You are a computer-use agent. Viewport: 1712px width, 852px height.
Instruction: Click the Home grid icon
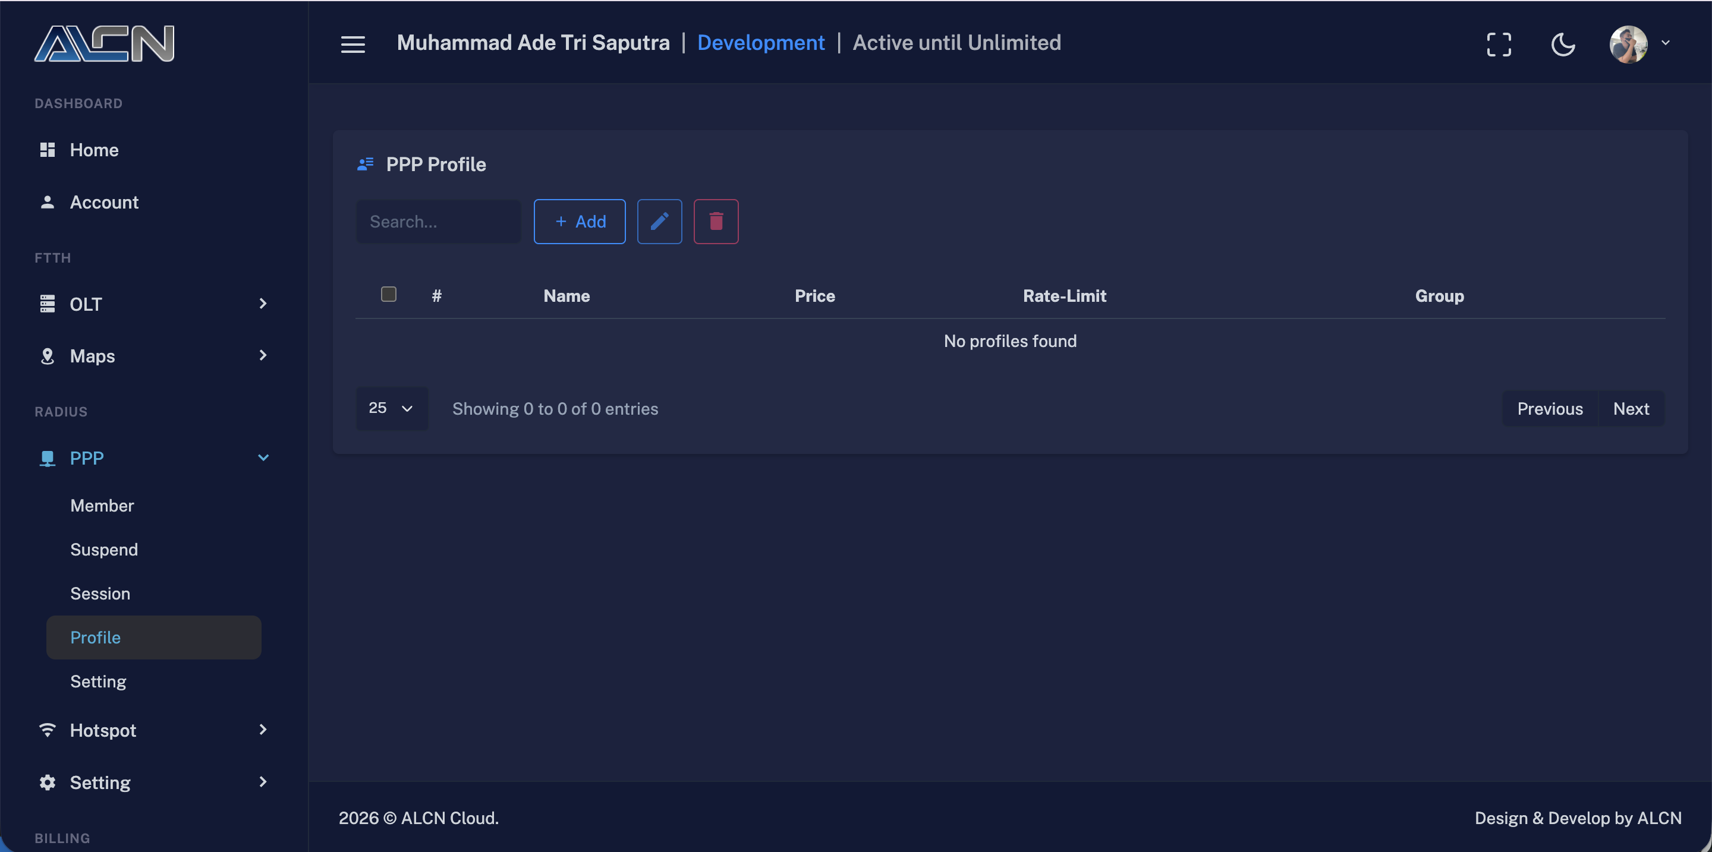point(47,149)
